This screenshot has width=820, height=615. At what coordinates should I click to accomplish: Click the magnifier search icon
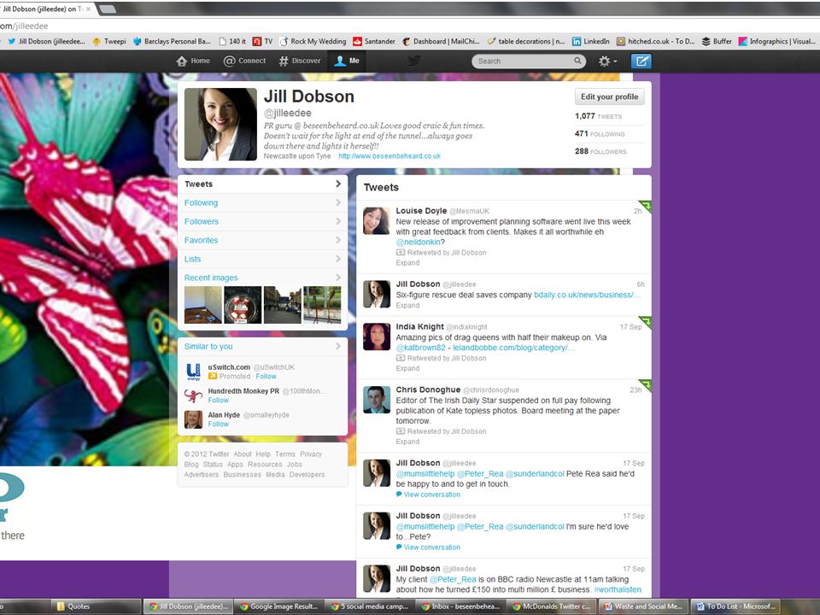pyautogui.click(x=577, y=61)
